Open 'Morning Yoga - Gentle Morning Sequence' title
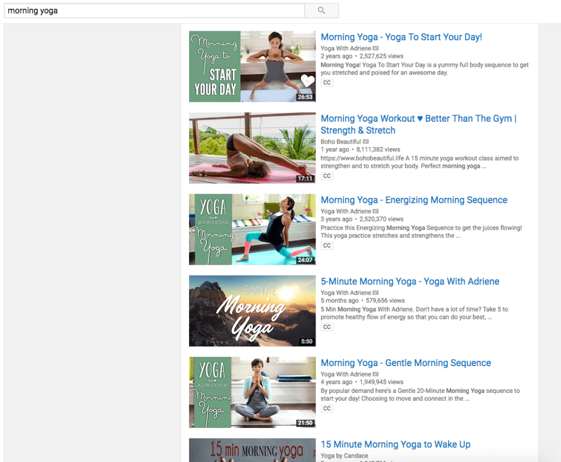Image resolution: width=561 pixels, height=462 pixels. coord(406,363)
